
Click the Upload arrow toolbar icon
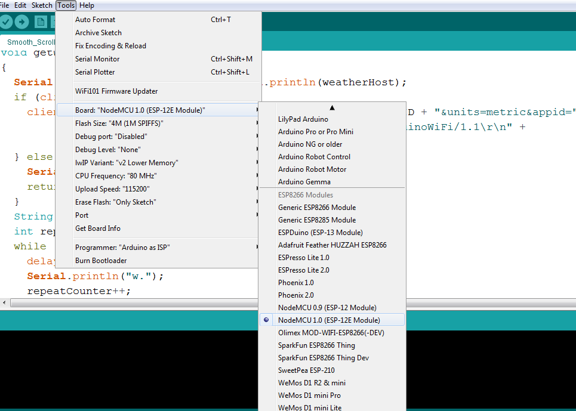pyautogui.click(x=22, y=22)
